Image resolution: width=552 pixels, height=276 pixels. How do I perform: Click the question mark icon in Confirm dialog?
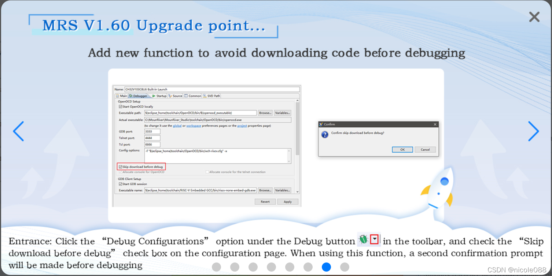pyautogui.click(x=325, y=135)
